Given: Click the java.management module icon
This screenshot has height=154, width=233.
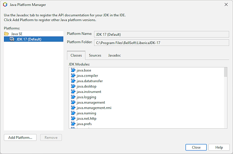Looking at the screenshot, I should point(73,102).
